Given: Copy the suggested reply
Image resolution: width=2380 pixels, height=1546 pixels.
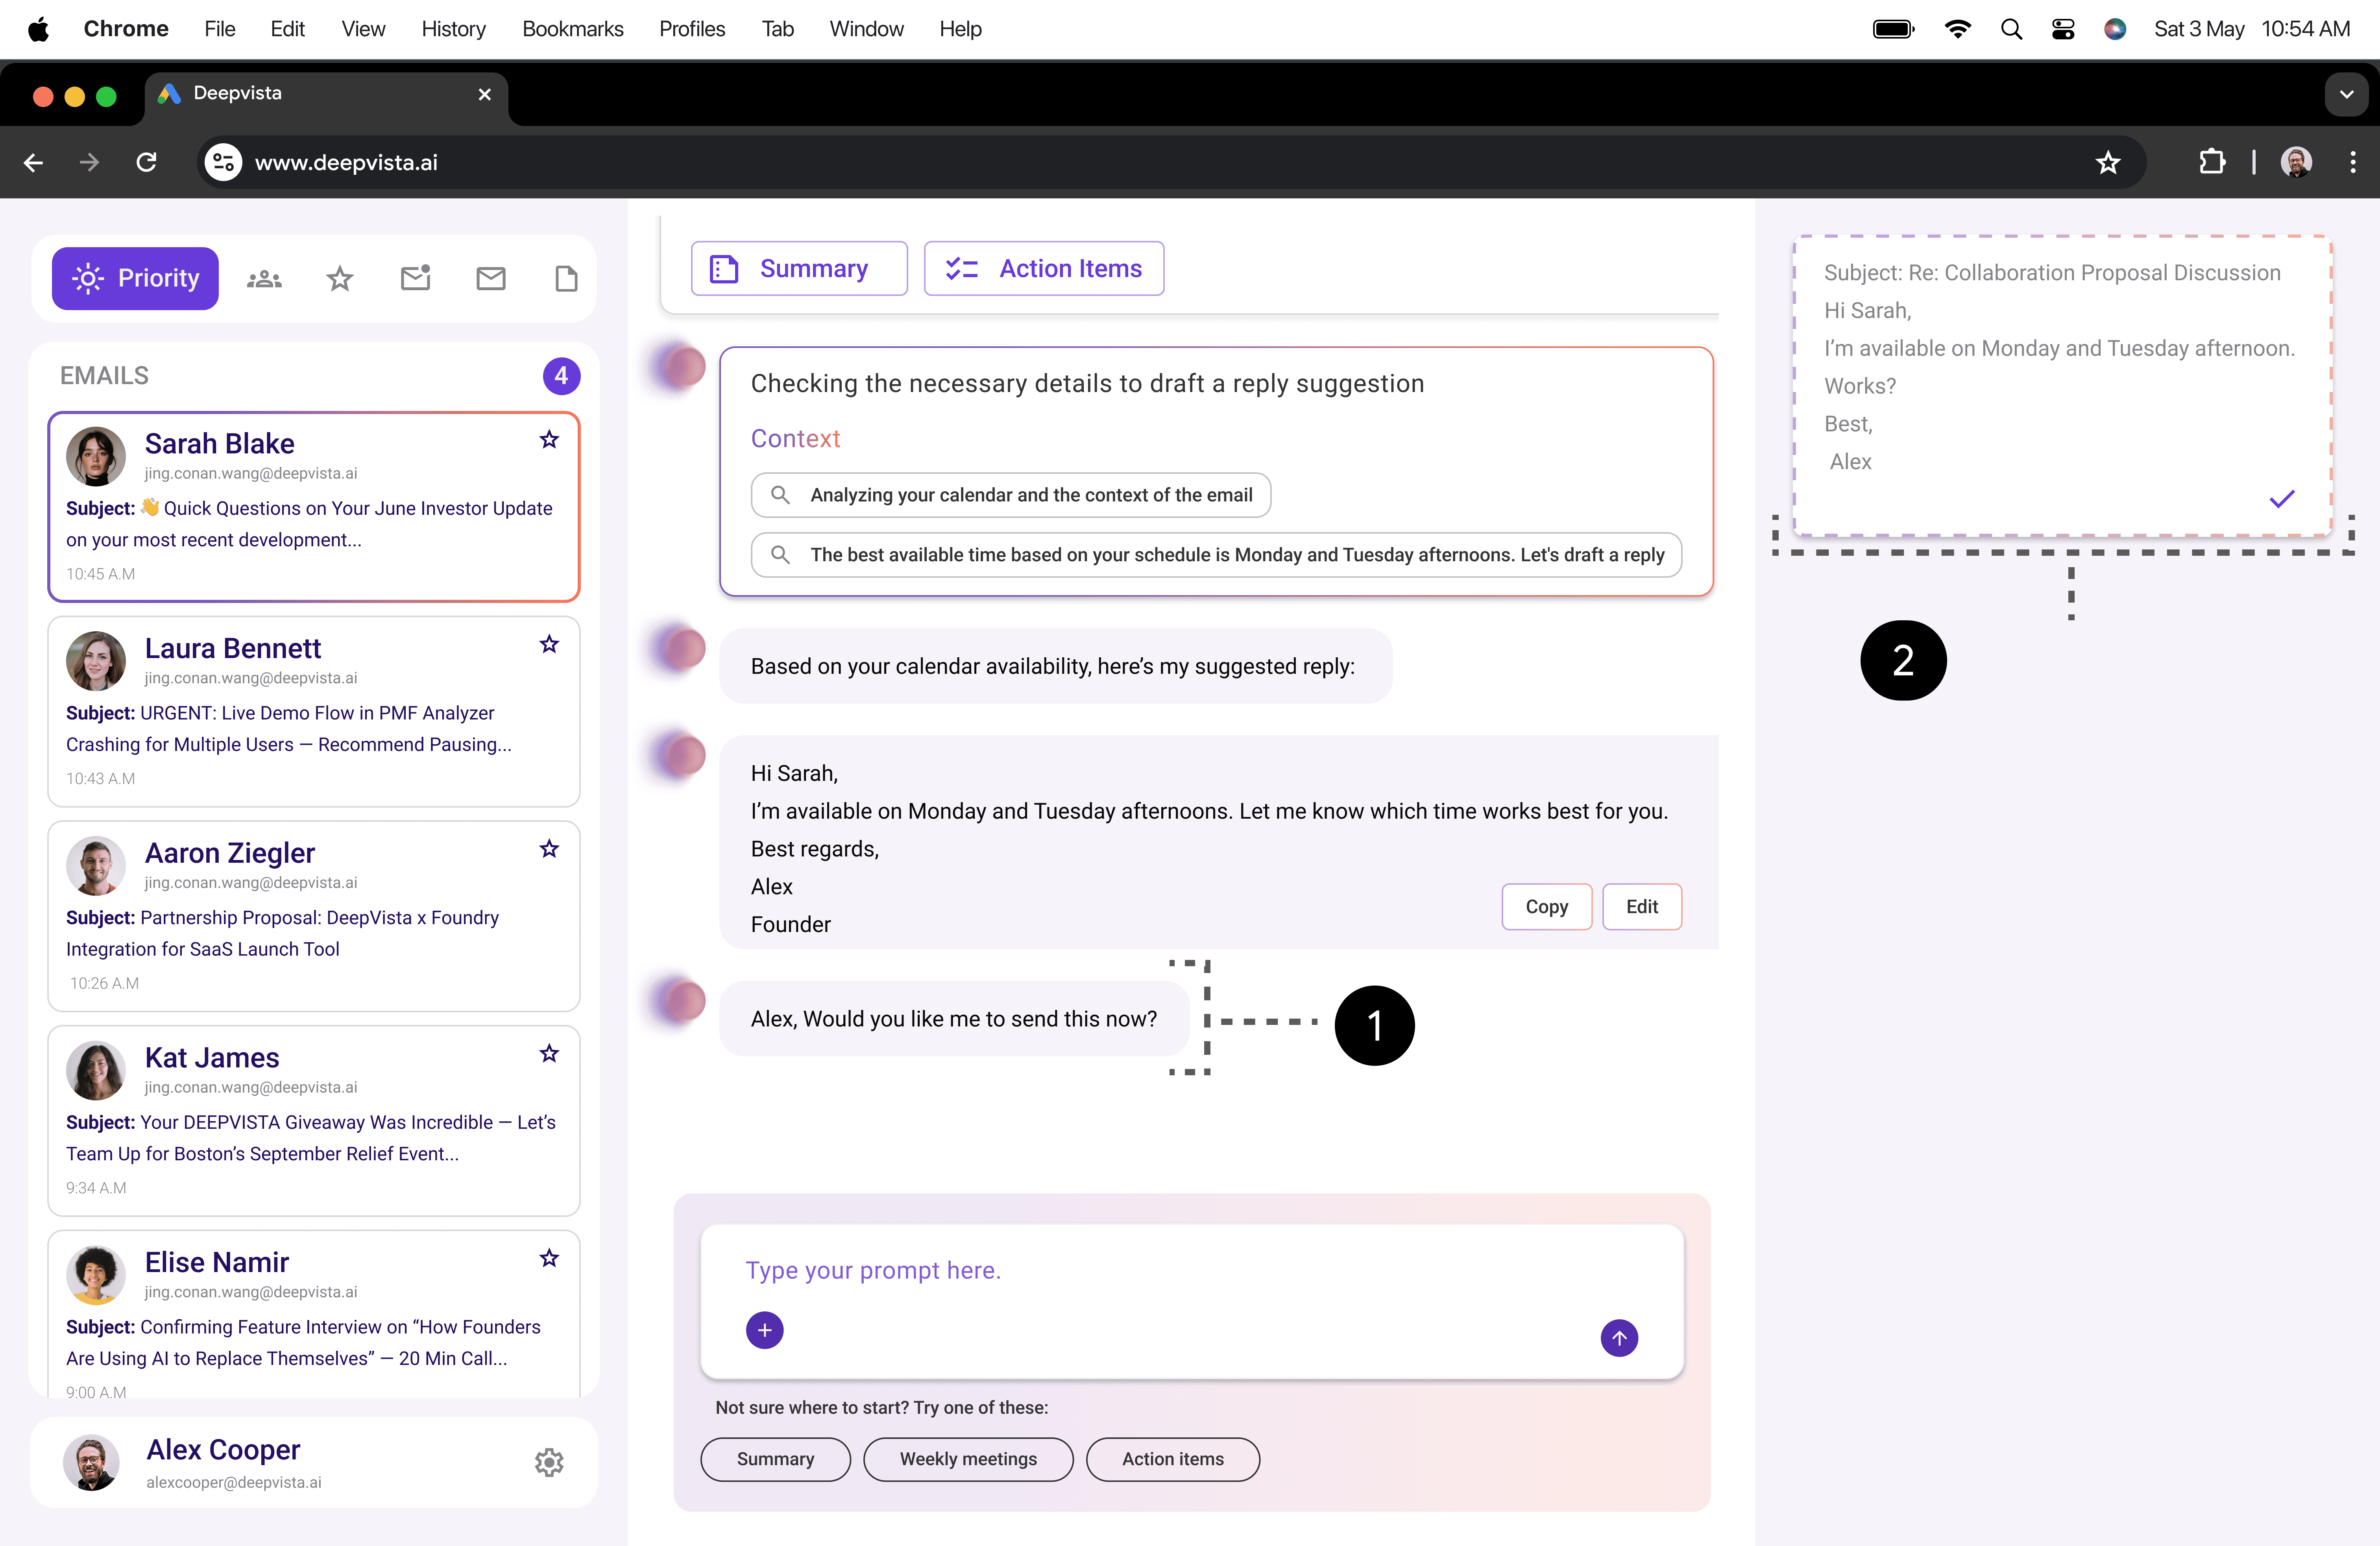Looking at the screenshot, I should (1546, 907).
